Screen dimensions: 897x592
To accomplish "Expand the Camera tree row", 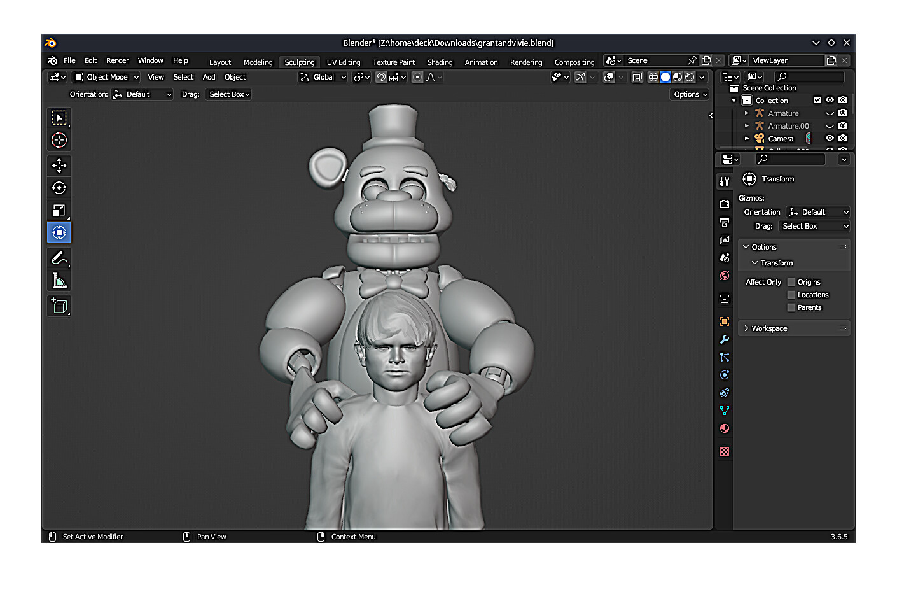I will point(747,138).
